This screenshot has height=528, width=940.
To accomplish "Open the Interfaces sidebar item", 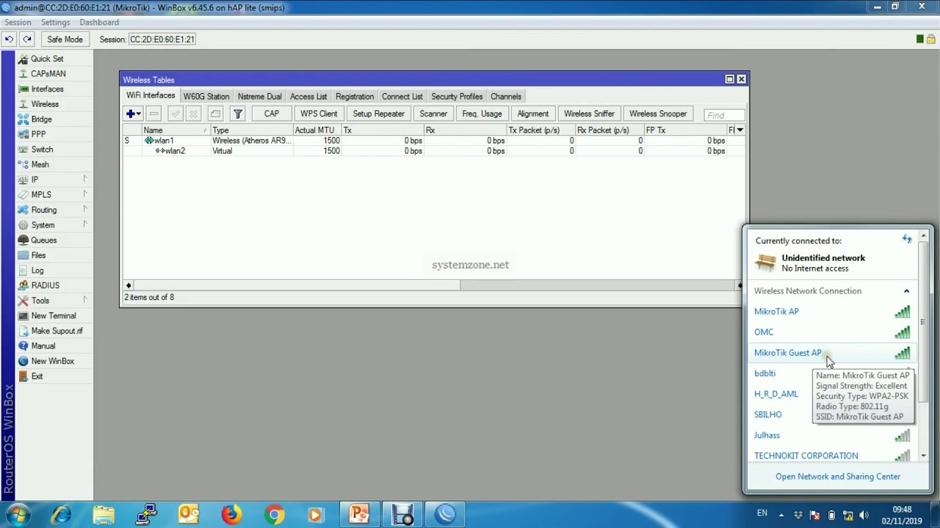I will click(47, 89).
